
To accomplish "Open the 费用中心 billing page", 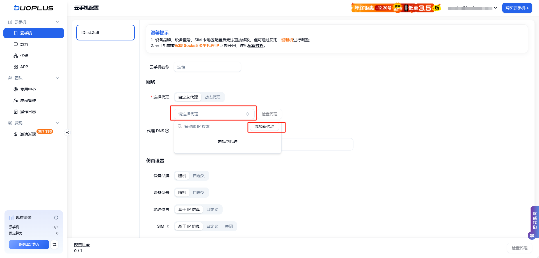I will (x=28, y=89).
